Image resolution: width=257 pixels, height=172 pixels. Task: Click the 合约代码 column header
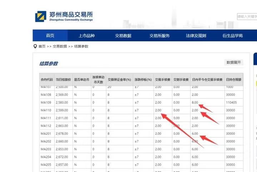47,80
